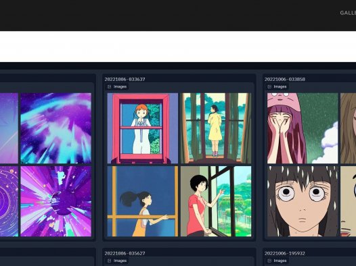Open the GALLERY link in header
Viewport: 356px width, 266px height.
point(348,13)
